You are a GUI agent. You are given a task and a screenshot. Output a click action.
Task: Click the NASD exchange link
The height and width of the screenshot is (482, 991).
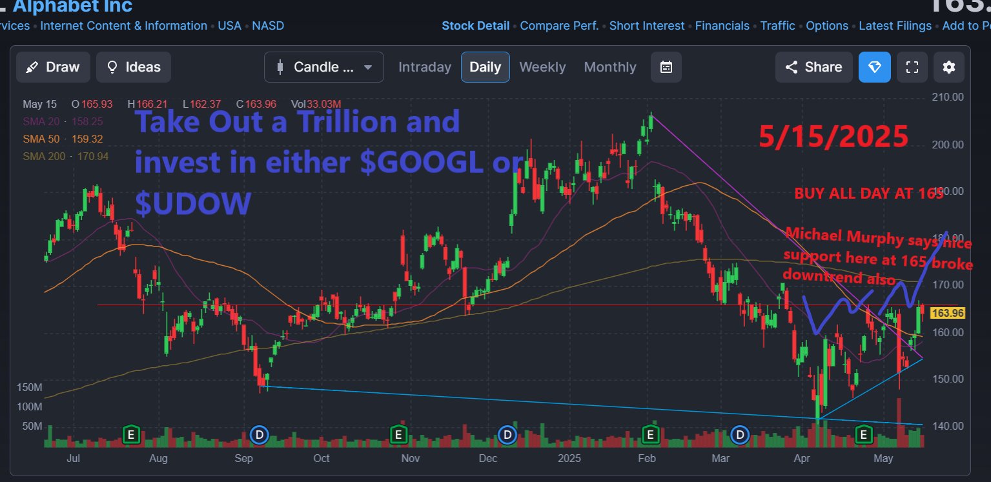pos(268,26)
